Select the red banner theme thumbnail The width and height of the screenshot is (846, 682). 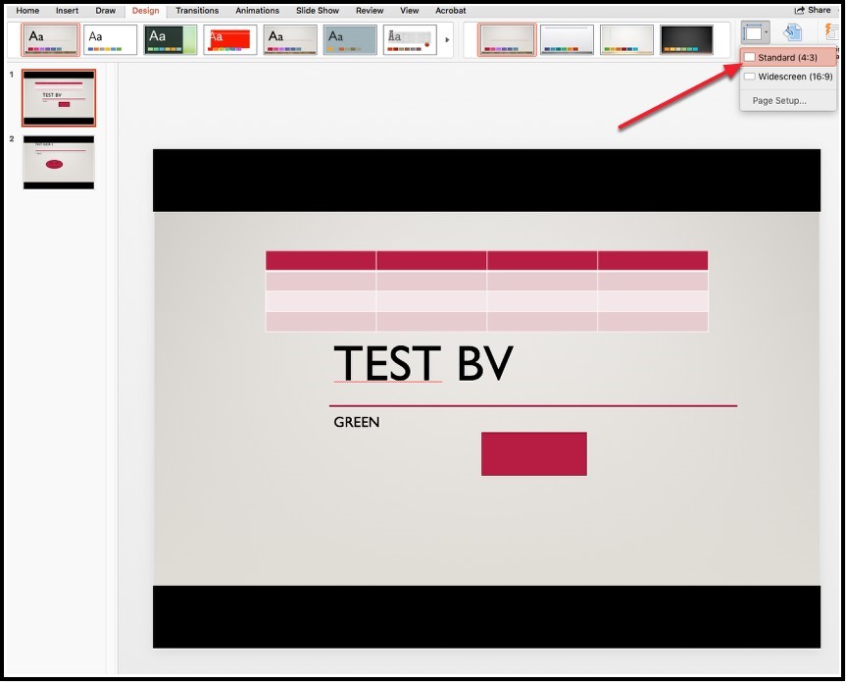[229, 39]
